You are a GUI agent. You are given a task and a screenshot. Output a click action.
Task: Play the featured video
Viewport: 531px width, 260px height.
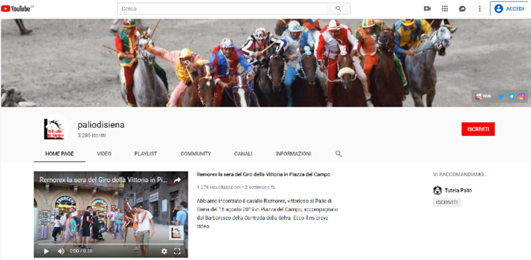(46, 251)
